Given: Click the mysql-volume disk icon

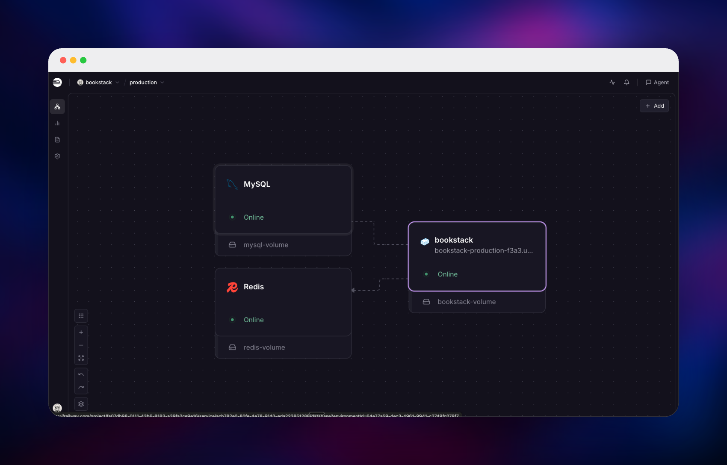Looking at the screenshot, I should (x=232, y=245).
